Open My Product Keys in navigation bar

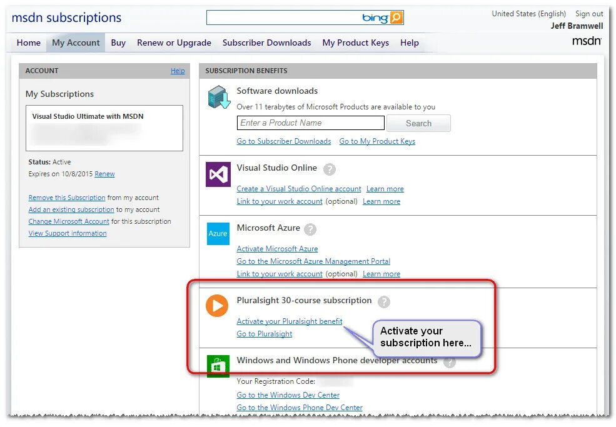pos(356,43)
